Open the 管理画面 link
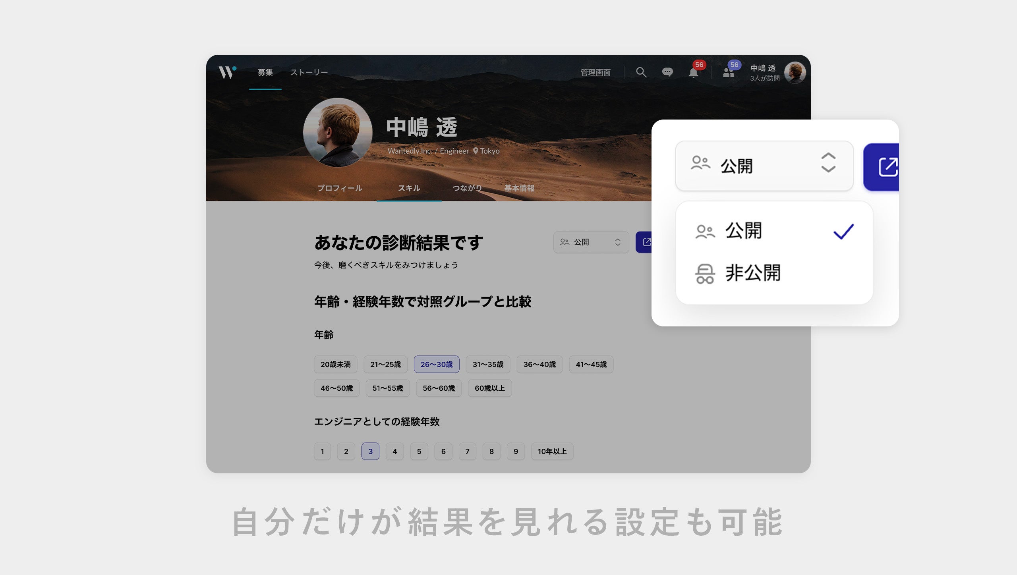Image resolution: width=1017 pixels, height=575 pixels. [595, 72]
